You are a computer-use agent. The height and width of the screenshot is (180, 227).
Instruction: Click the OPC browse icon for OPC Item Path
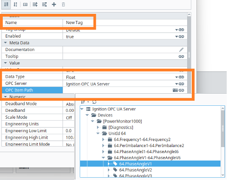175,90
